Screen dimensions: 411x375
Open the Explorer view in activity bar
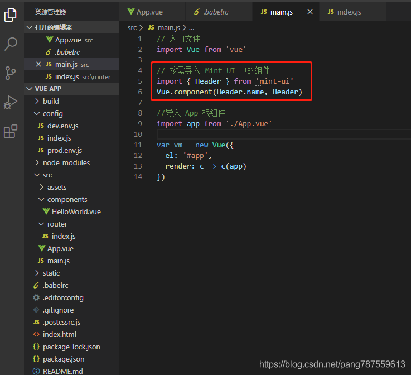[11, 15]
